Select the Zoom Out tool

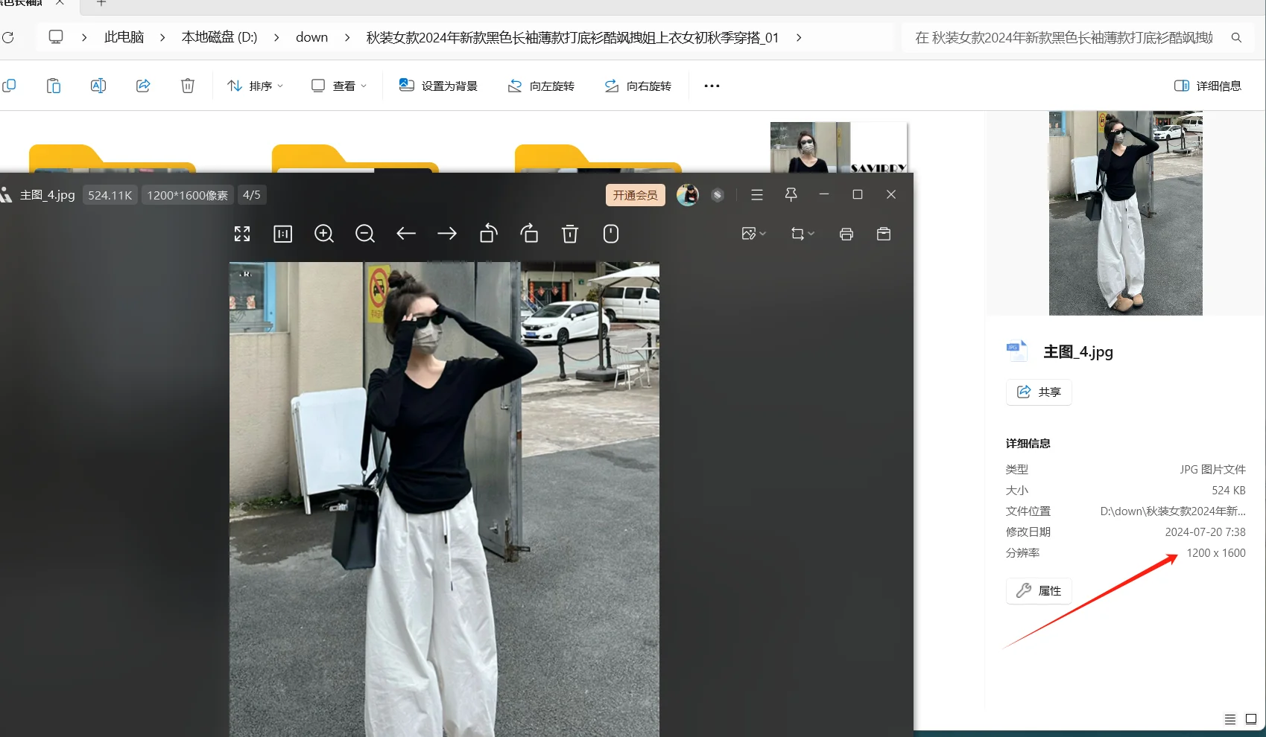[x=365, y=233]
